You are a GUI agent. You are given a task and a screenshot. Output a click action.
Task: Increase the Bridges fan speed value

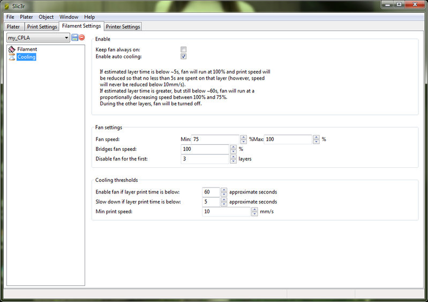[x=233, y=147]
